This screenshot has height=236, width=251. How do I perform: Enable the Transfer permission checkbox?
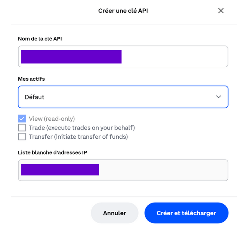22,137
